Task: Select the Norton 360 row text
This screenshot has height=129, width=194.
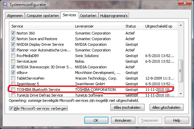Action: click(x=26, y=33)
